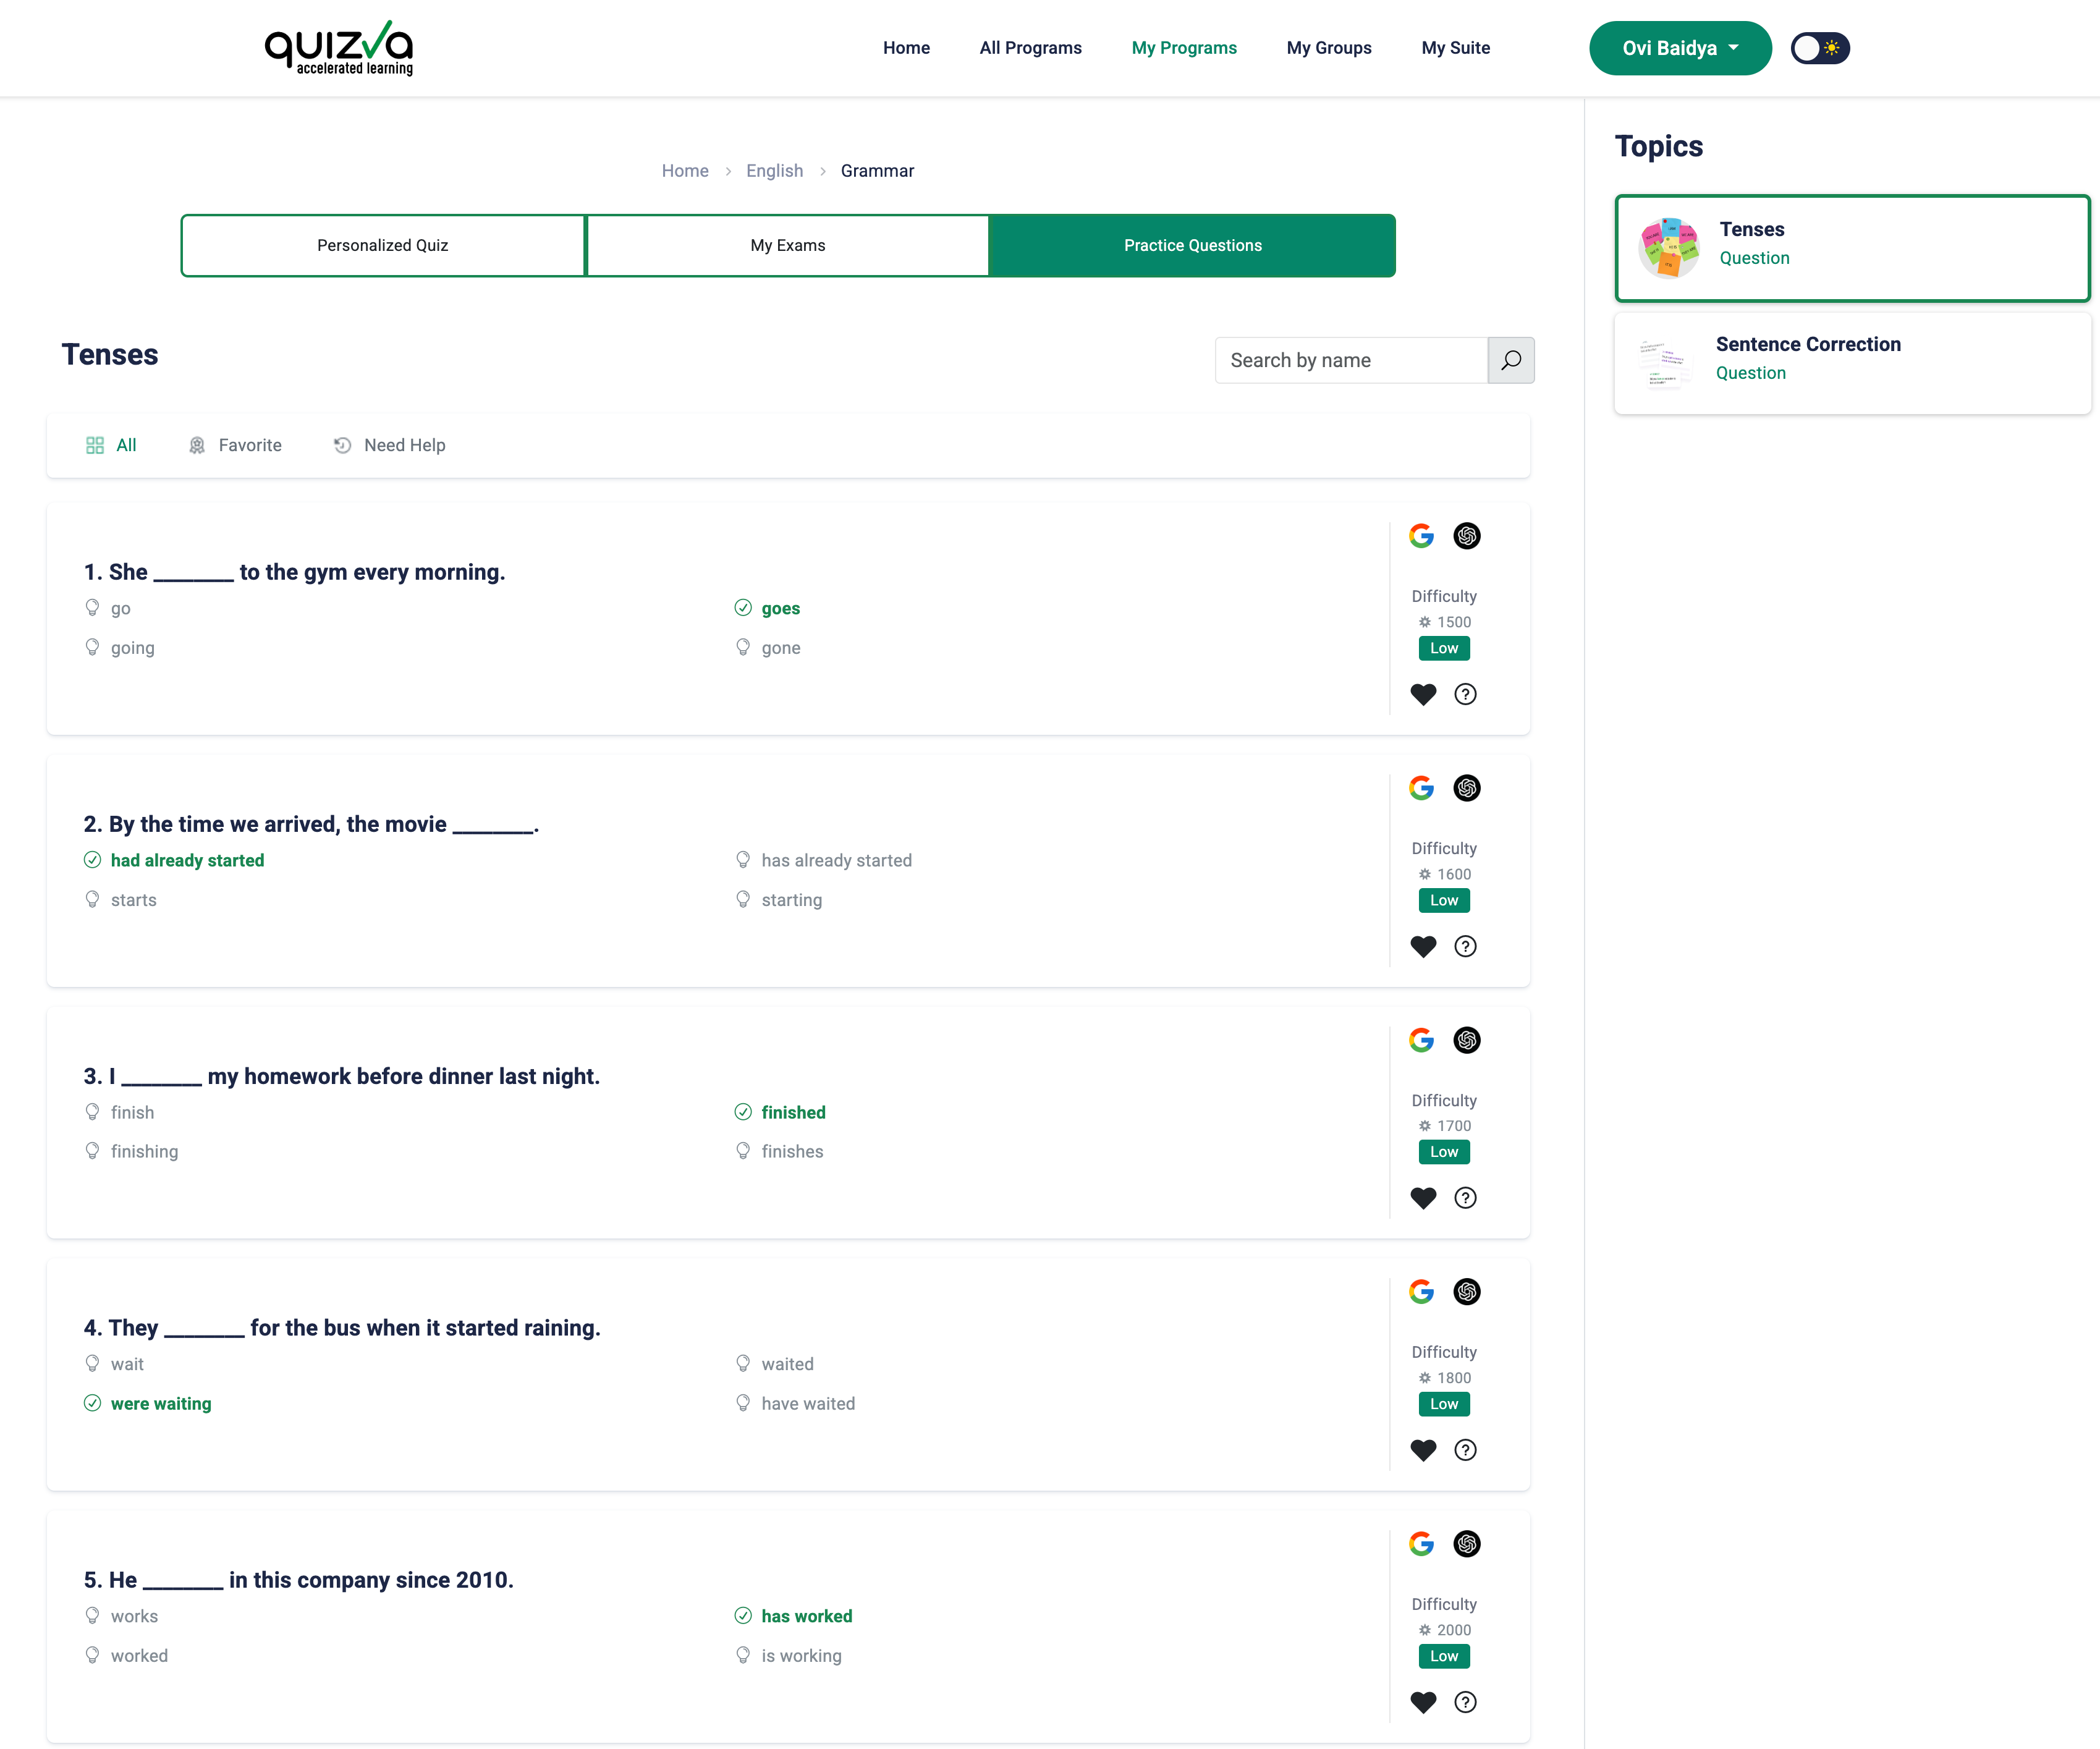Open the Ovi Baidya account dropdown

pyautogui.click(x=1680, y=47)
